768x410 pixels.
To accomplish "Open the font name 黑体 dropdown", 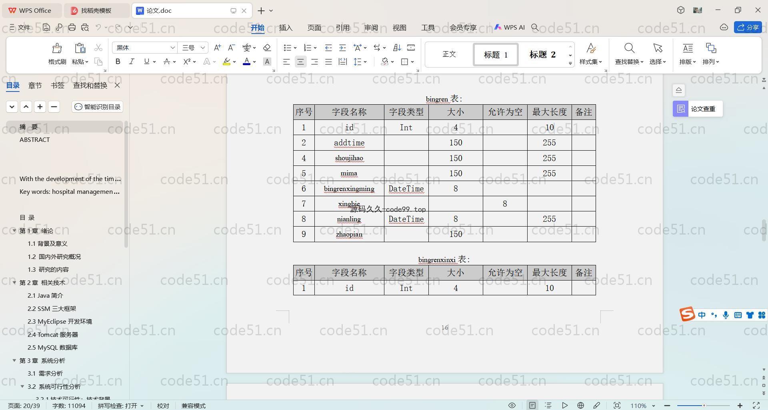I will 172,48.
